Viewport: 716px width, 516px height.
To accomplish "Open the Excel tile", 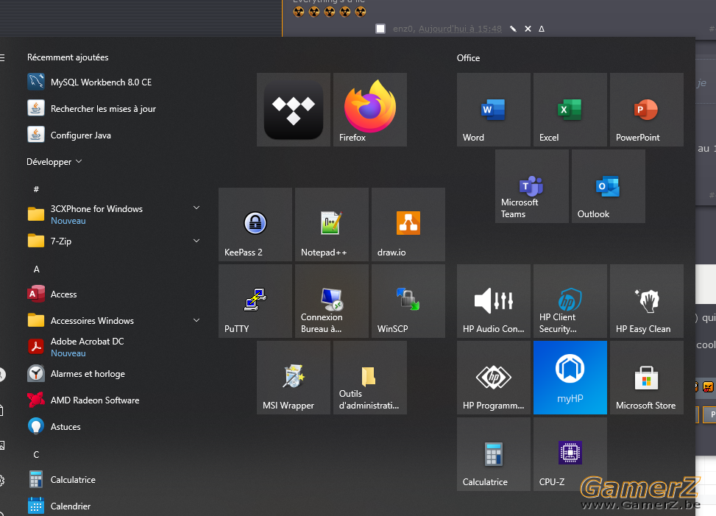I will (x=570, y=110).
